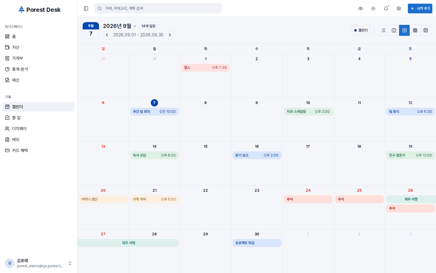436x273 pixels.
Task: Switch to dense grid view icon
Action: point(415,30)
